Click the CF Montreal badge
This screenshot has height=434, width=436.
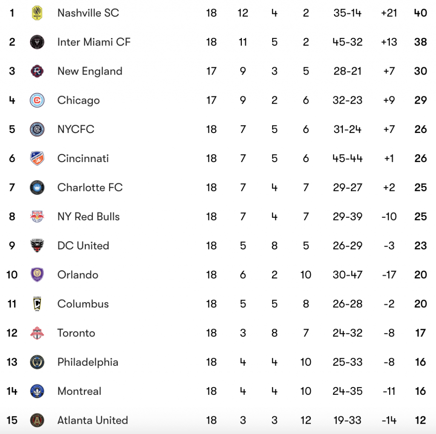[37, 391]
